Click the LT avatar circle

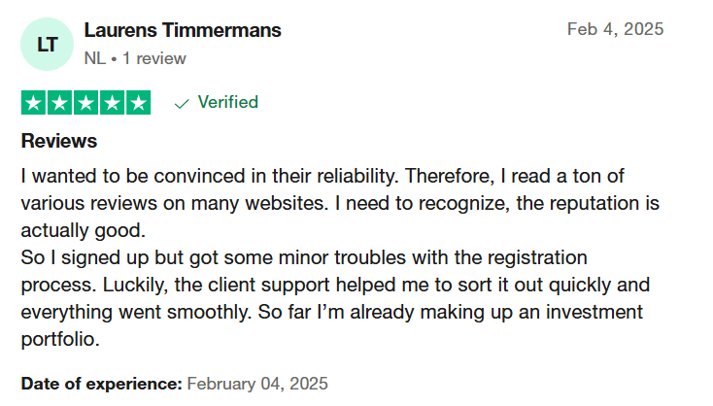point(47,44)
